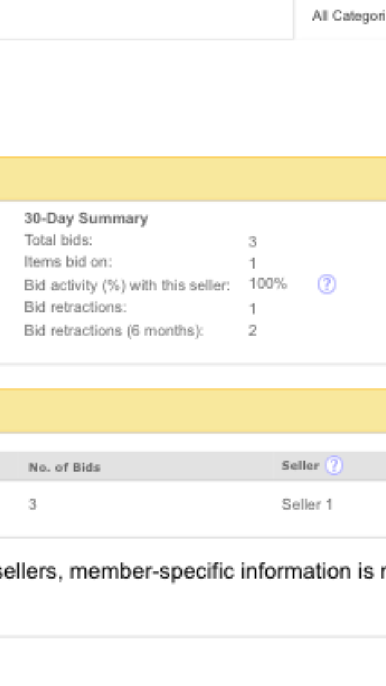Click the Total bids value 3 in summary
Screen dimensions: 386x686
point(253,242)
